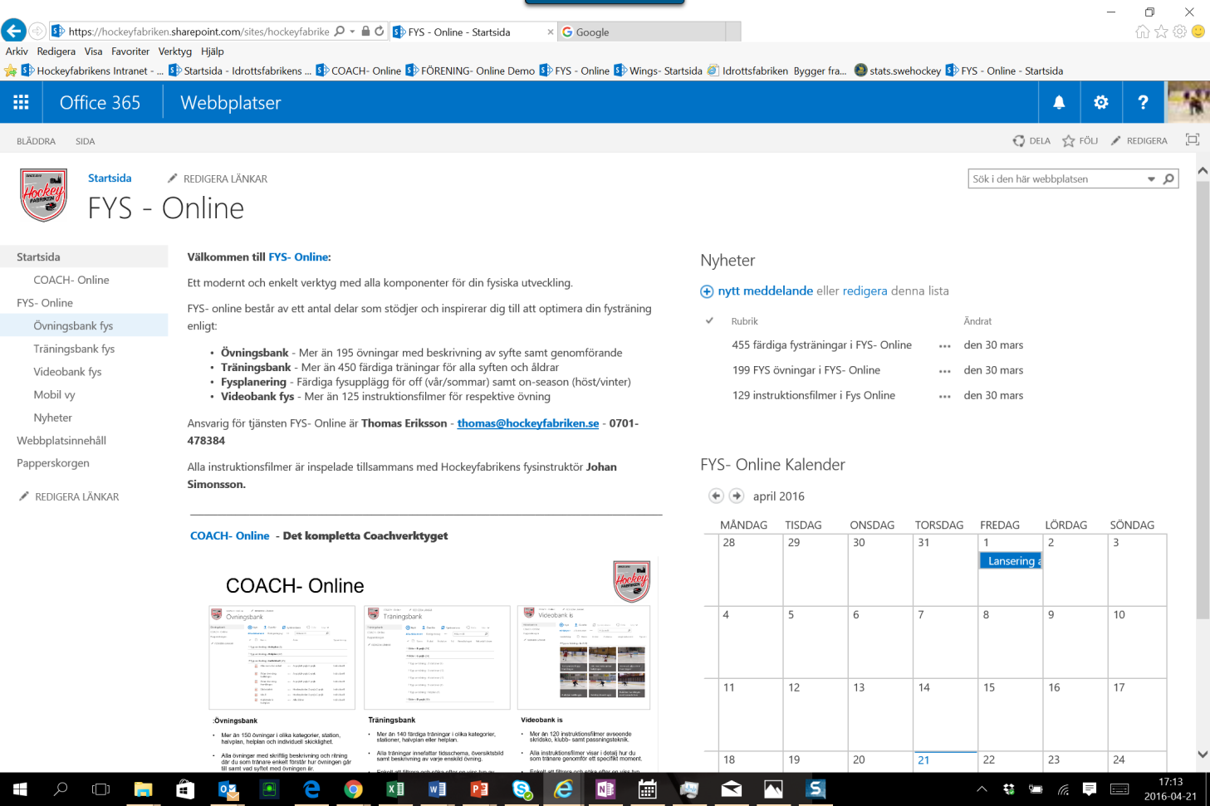
Task: Click REDIGERA LÄNKAR in left navigation
Action: click(68, 496)
